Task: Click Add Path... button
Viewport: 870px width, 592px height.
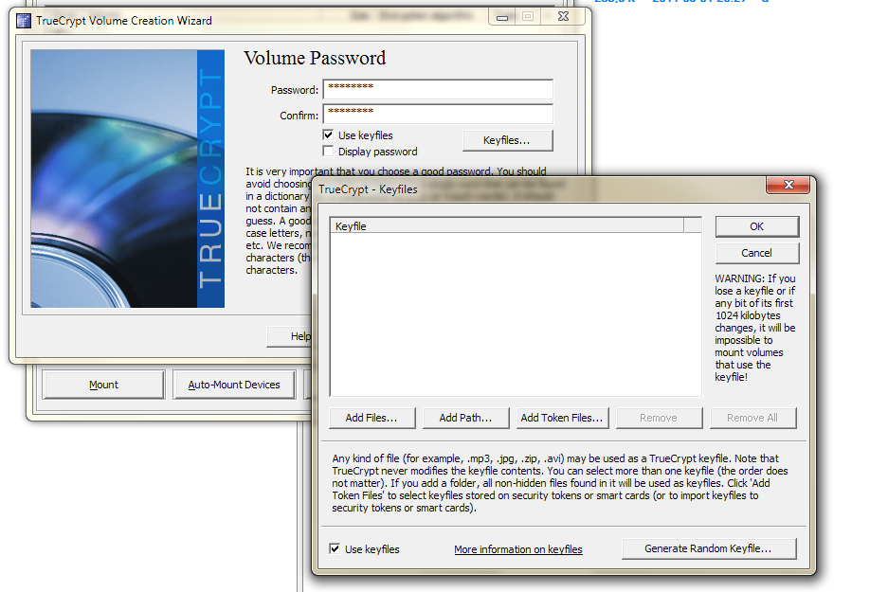Action: (x=465, y=418)
